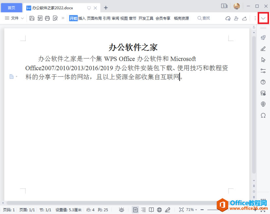Click the export to PDF icon
Viewport: 270px width, 214px height.
coord(40,18)
